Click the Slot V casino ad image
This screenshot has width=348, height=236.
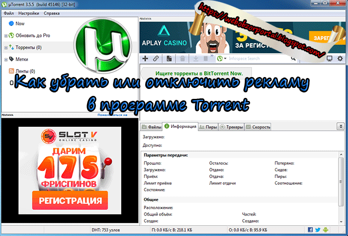tap(70, 170)
